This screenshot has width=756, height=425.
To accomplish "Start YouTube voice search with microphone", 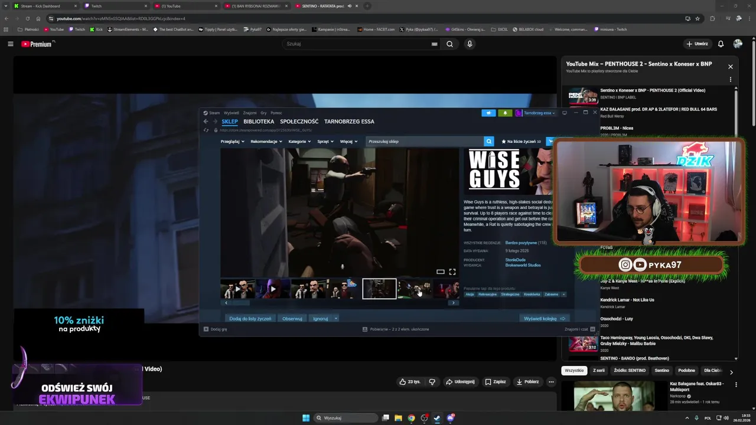I will [470, 44].
